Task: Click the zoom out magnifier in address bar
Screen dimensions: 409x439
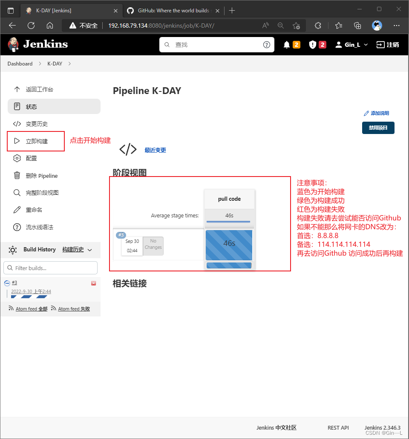Action: [281, 26]
